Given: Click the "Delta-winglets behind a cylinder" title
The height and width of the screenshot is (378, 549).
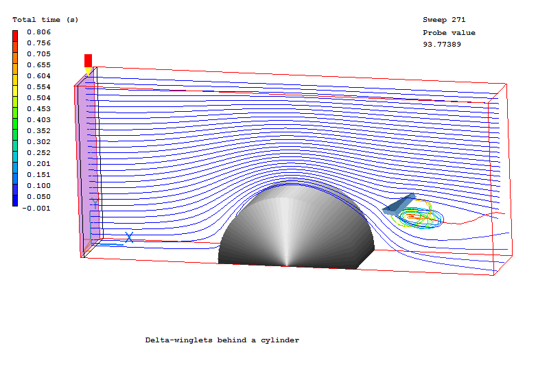Looking at the screenshot, I should click(x=222, y=340).
